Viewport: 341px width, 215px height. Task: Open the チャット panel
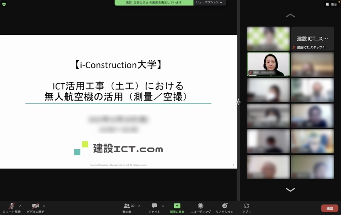tap(154, 208)
